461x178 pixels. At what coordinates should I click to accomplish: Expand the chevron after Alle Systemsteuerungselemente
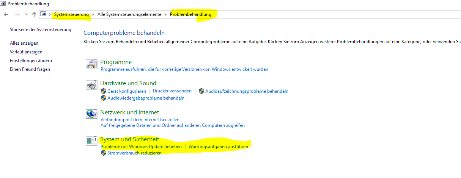[x=166, y=14]
